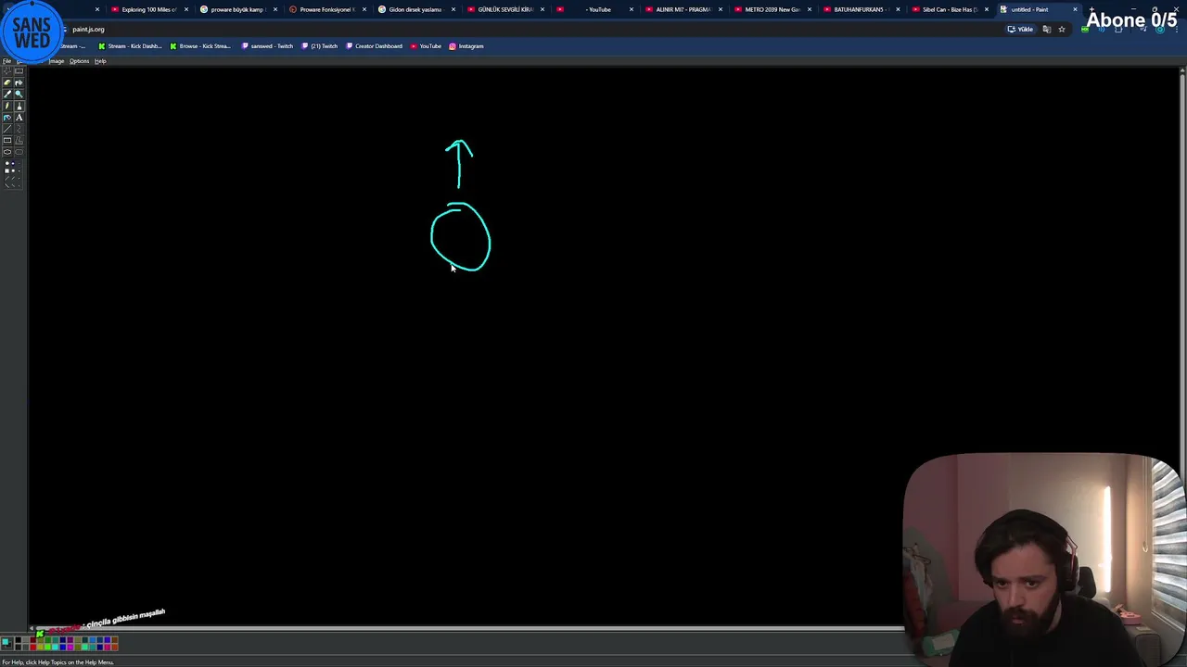The width and height of the screenshot is (1187, 667).
Task: Open the Browse - Kick Stream bookmark
Action: 199,46
